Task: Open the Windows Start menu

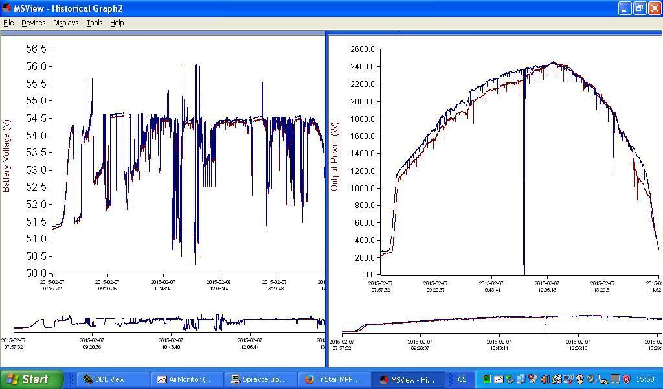Action: (x=30, y=379)
